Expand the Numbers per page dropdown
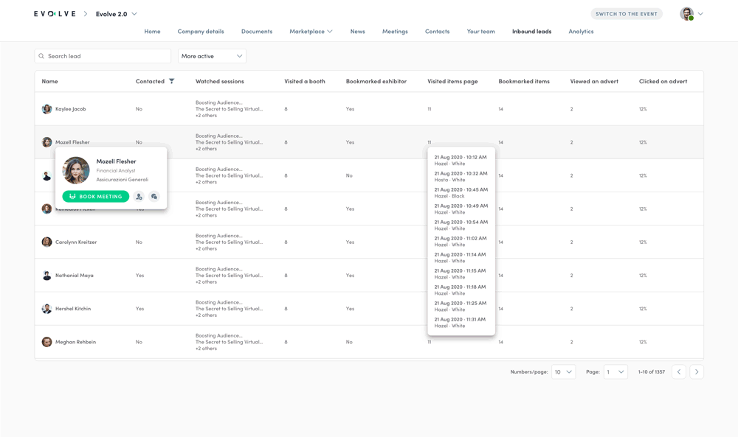 (x=563, y=372)
